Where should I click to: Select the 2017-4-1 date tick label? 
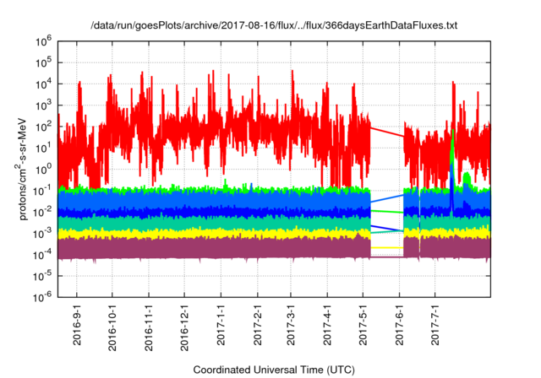[x=327, y=325]
